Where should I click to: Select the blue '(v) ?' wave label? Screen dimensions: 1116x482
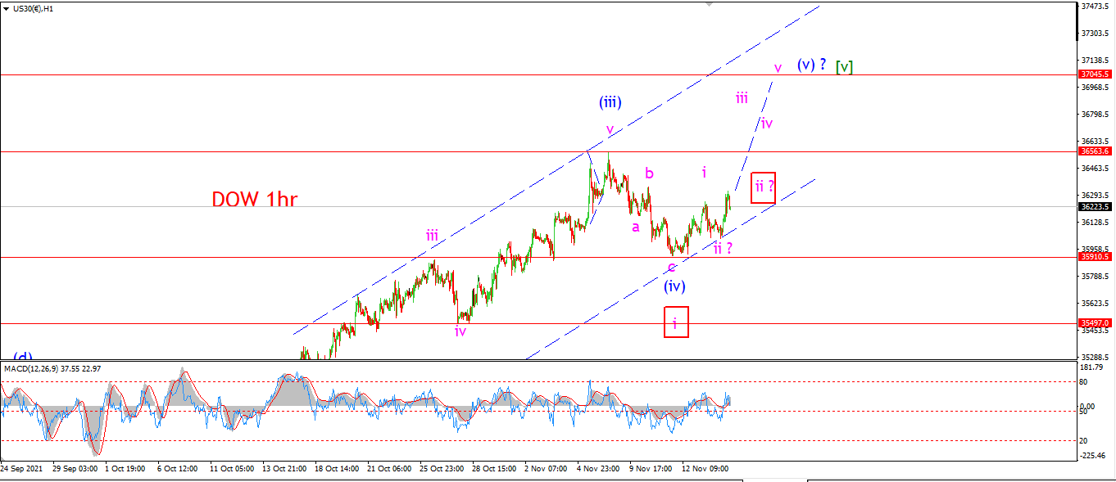point(811,64)
